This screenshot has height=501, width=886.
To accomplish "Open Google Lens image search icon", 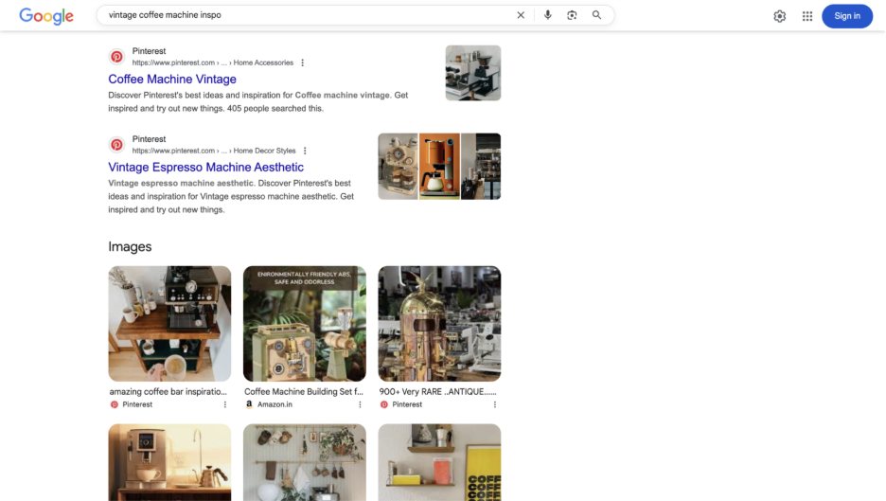I will point(572,15).
